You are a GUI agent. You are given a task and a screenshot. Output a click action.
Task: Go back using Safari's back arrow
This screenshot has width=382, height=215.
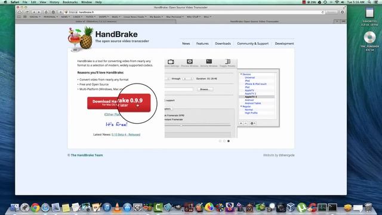pos(34,12)
